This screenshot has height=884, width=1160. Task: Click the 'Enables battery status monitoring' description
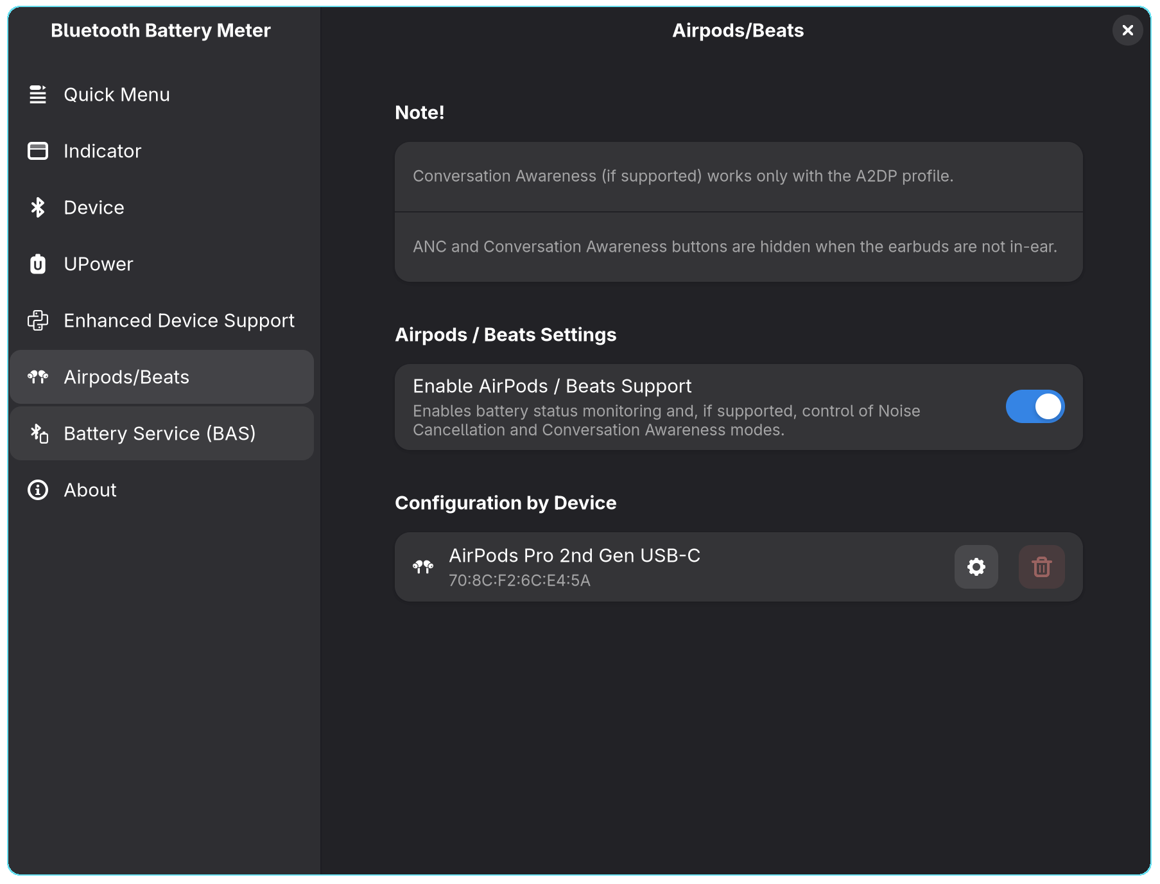click(x=666, y=420)
